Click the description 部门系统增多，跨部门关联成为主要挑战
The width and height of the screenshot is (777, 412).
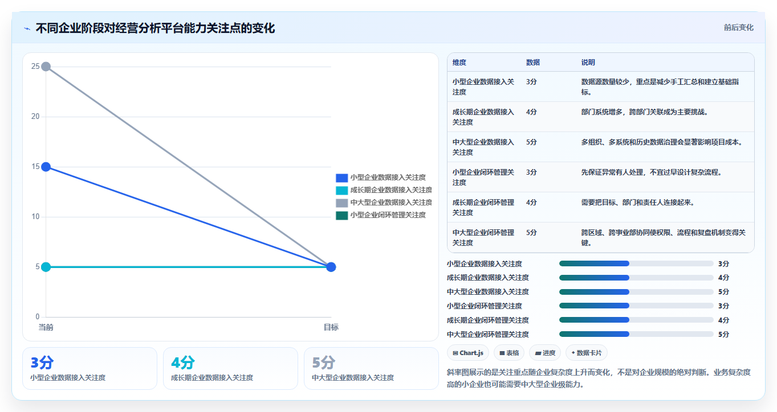click(x=644, y=112)
